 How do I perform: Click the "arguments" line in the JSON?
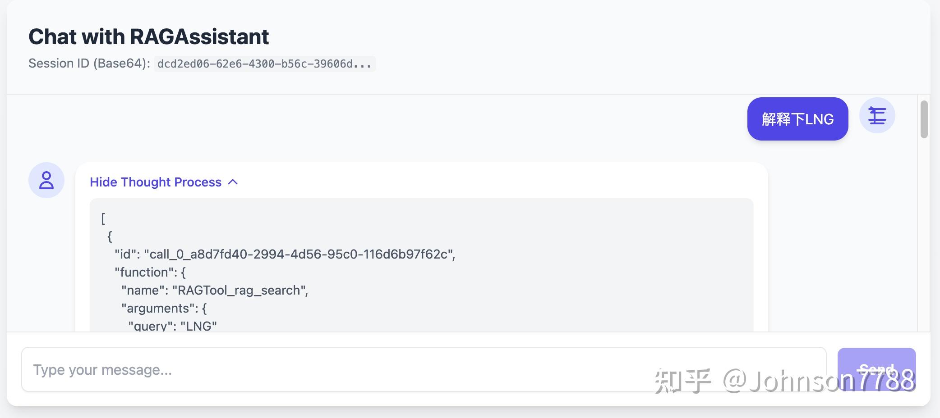tap(164, 309)
